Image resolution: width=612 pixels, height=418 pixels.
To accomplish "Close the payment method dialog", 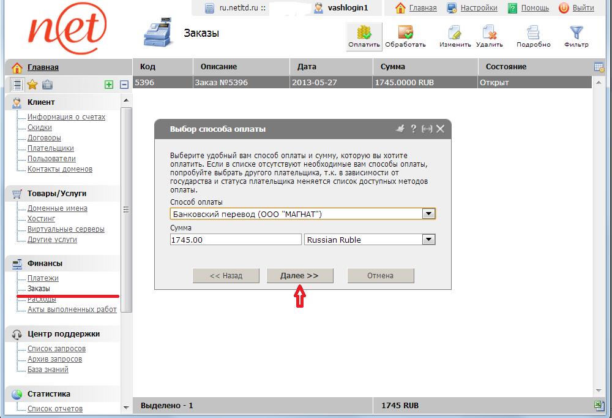I will point(440,129).
